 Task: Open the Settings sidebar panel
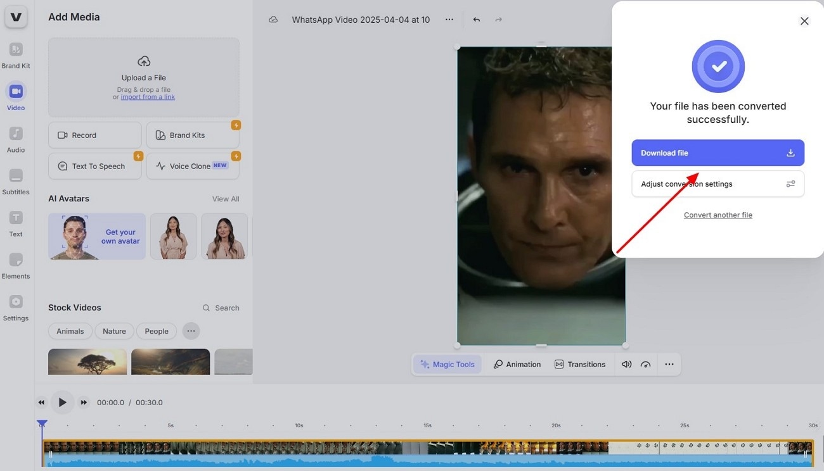click(x=16, y=308)
